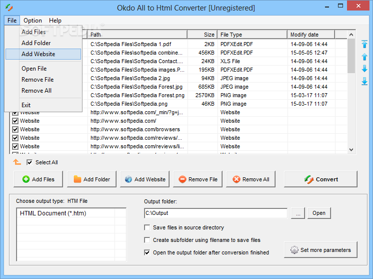Open the Option menu
This screenshot has width=373, height=279.
pos(32,21)
